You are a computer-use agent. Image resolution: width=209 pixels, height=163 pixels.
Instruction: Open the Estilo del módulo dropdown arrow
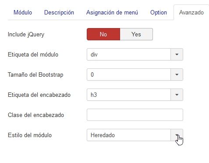(x=177, y=135)
